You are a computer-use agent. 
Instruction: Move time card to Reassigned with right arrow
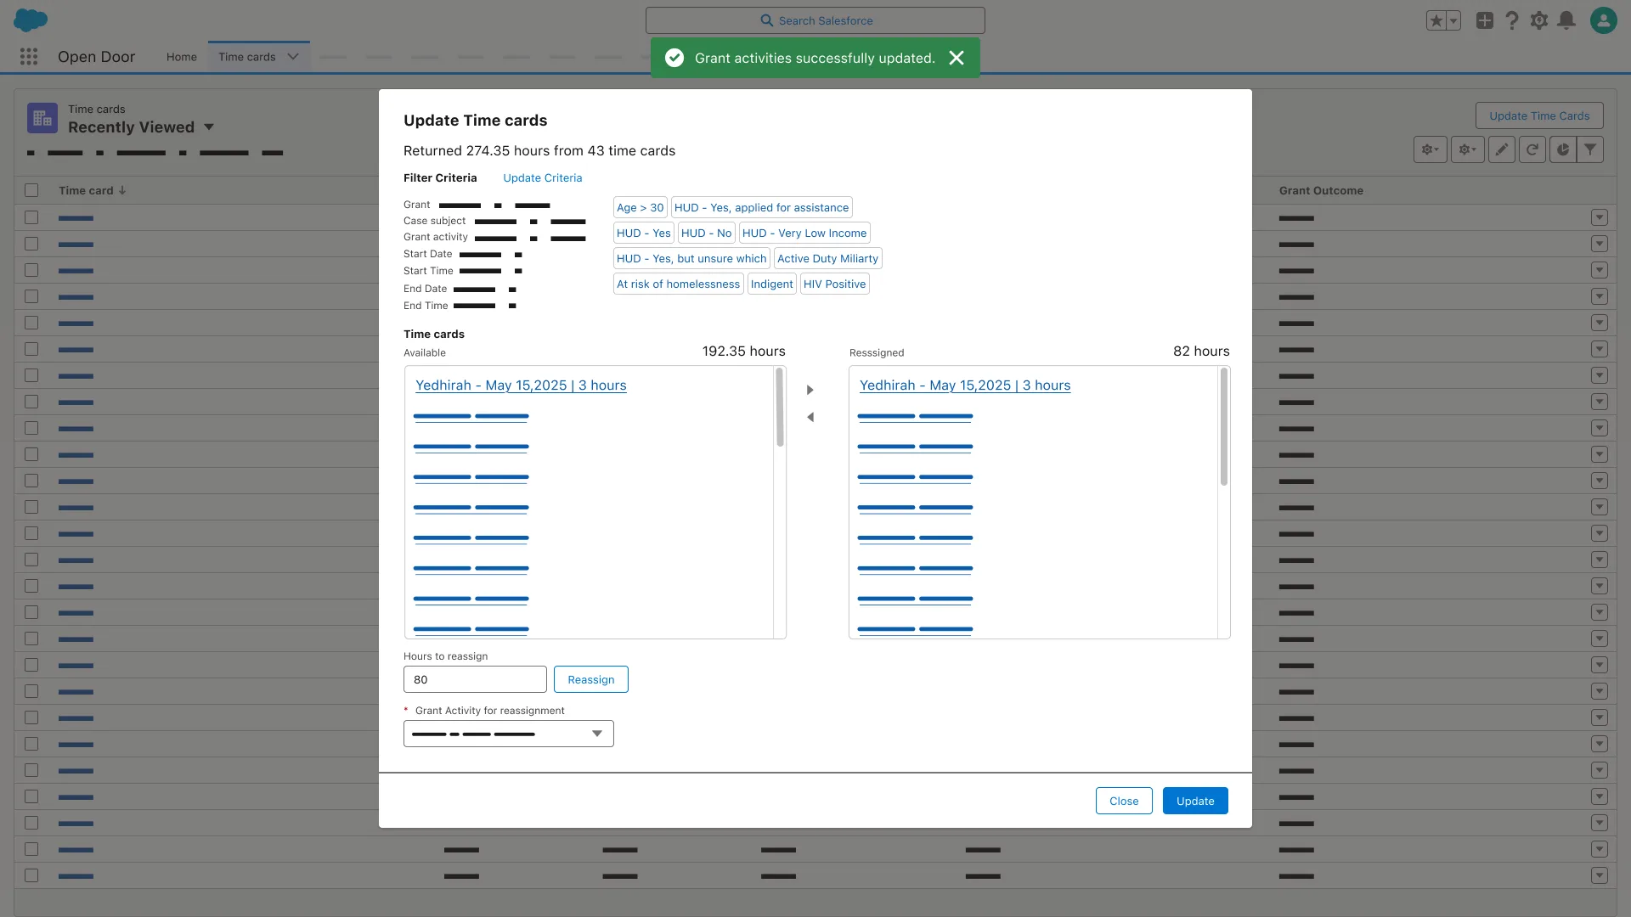[x=810, y=390]
